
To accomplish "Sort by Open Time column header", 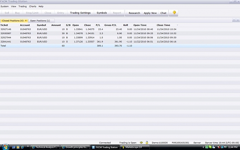I will click(140, 25).
